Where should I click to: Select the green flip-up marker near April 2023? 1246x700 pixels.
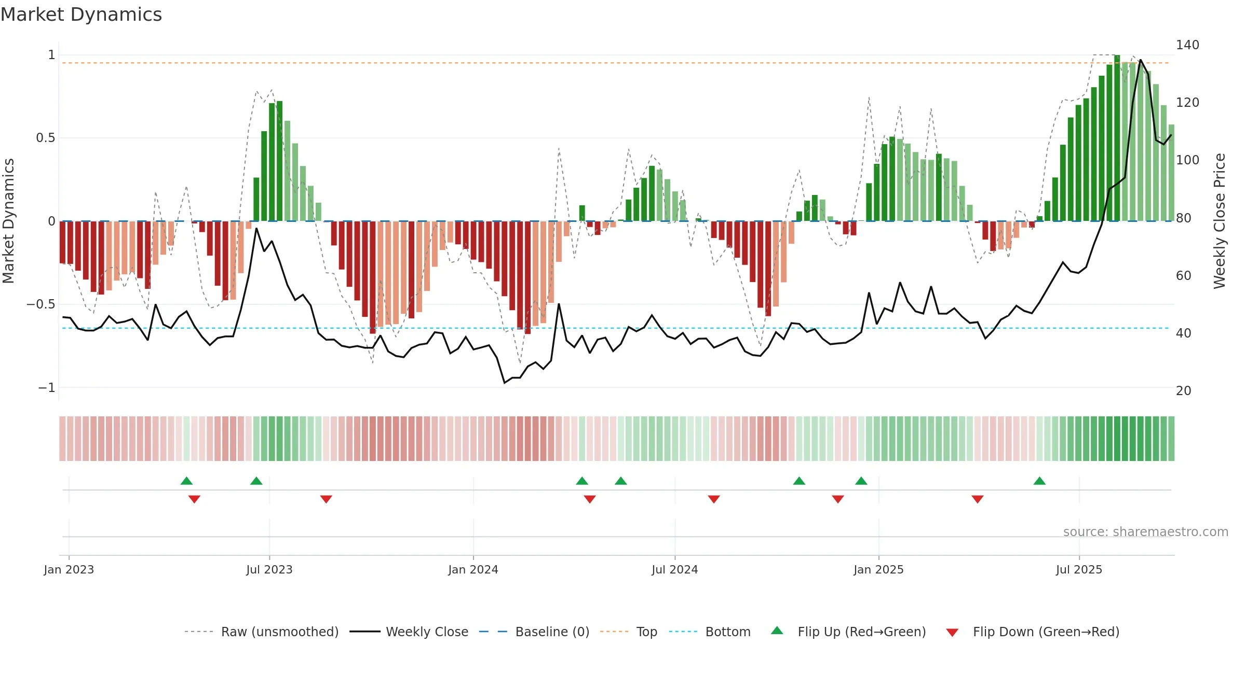coord(186,481)
